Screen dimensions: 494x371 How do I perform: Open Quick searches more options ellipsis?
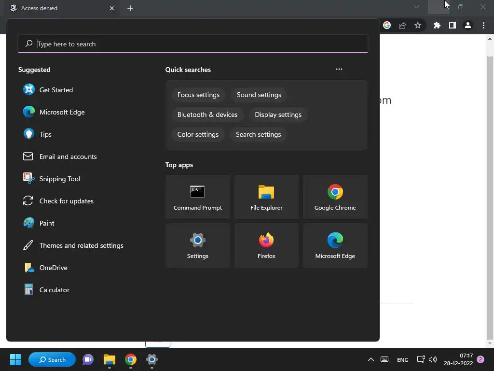(339, 69)
